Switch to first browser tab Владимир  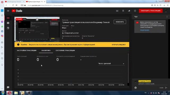pos(14,2)
